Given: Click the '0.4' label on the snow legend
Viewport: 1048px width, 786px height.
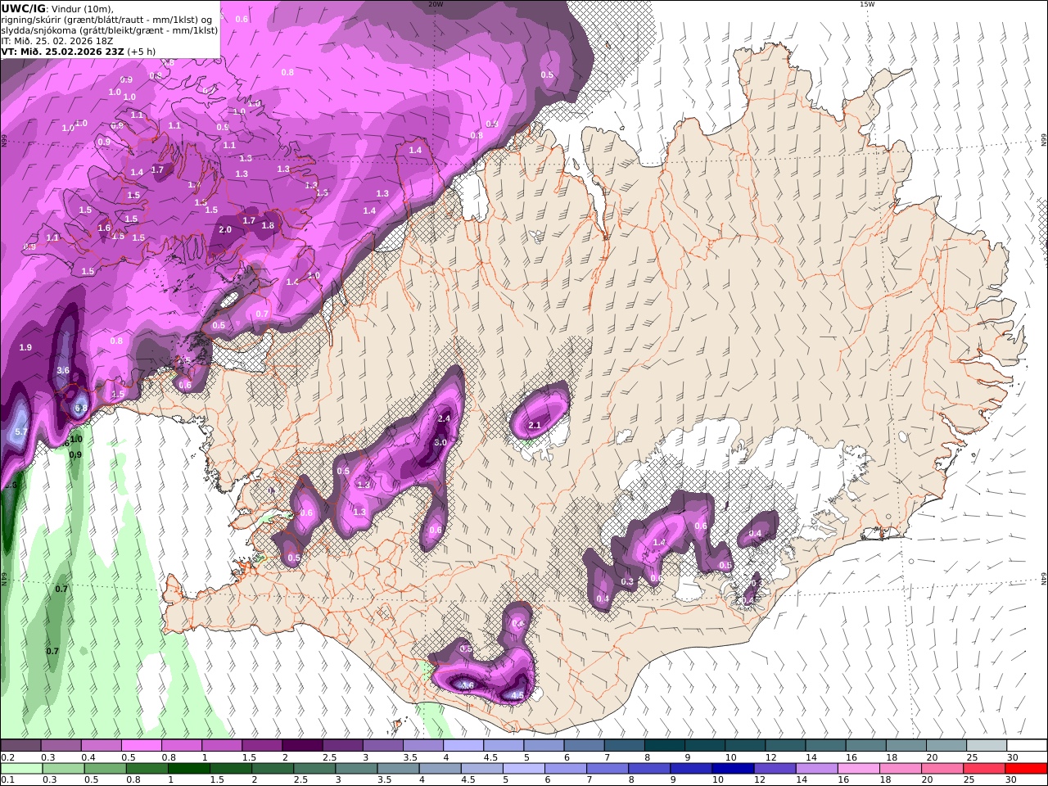Looking at the screenshot, I should click(x=88, y=757).
